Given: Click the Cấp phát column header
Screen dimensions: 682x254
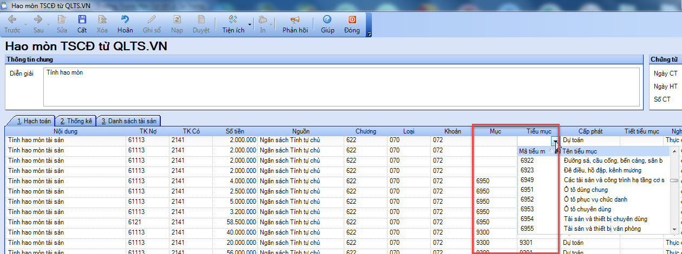Looking at the screenshot, I should [x=590, y=131].
